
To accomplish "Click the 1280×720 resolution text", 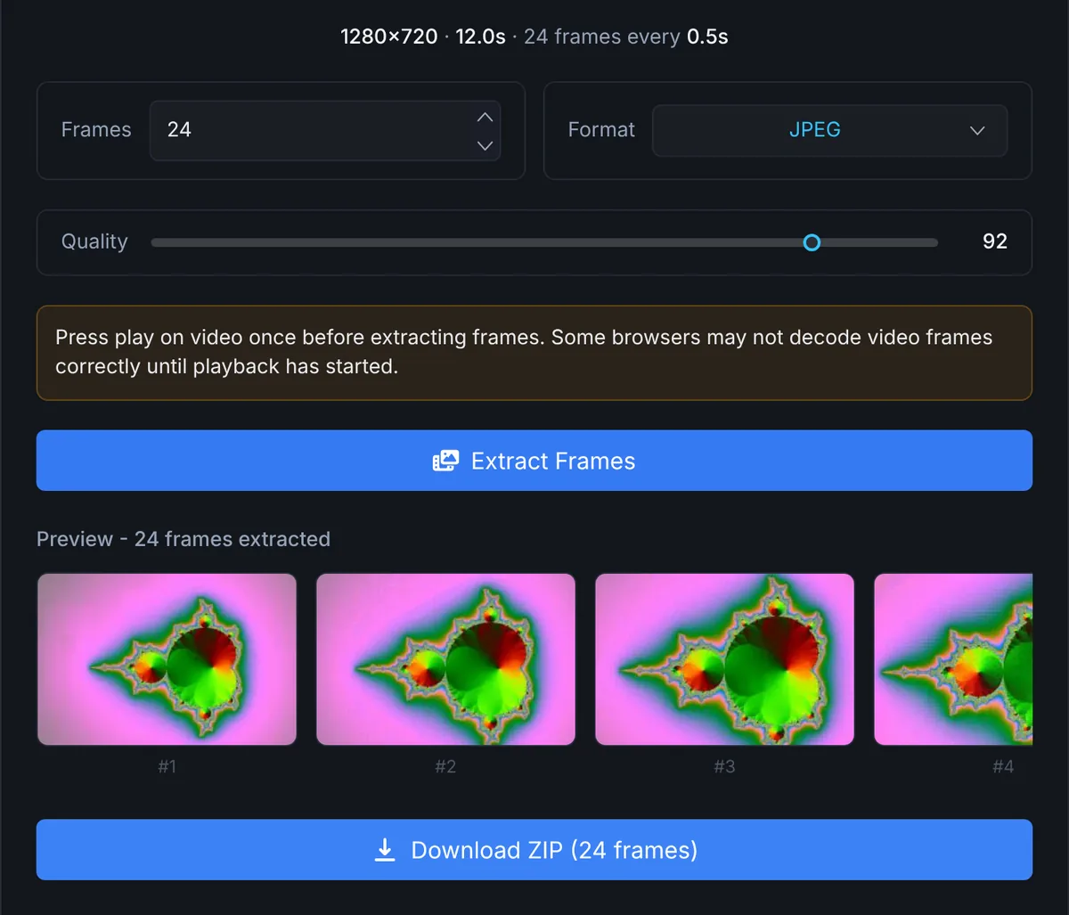I will 389,37.
